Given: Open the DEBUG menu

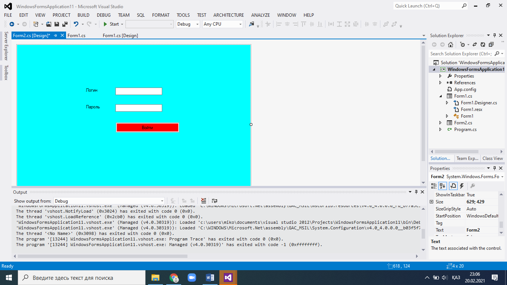Looking at the screenshot, I should click(104, 15).
